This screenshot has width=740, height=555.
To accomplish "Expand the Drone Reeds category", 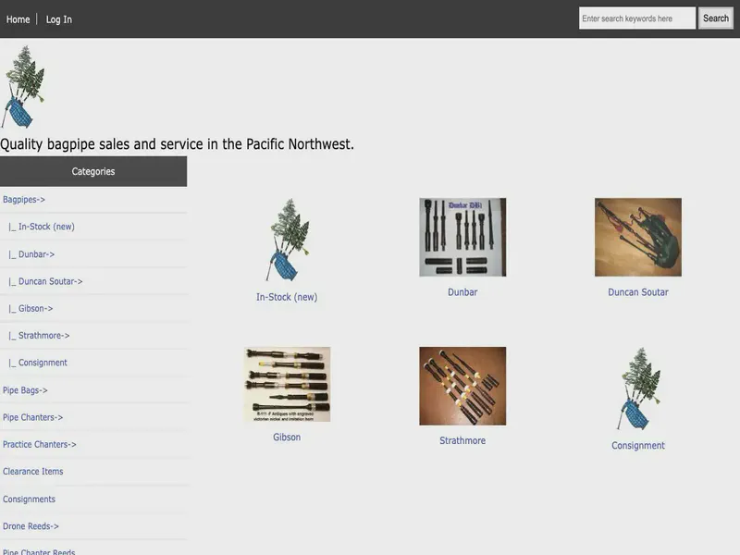I will coord(31,526).
